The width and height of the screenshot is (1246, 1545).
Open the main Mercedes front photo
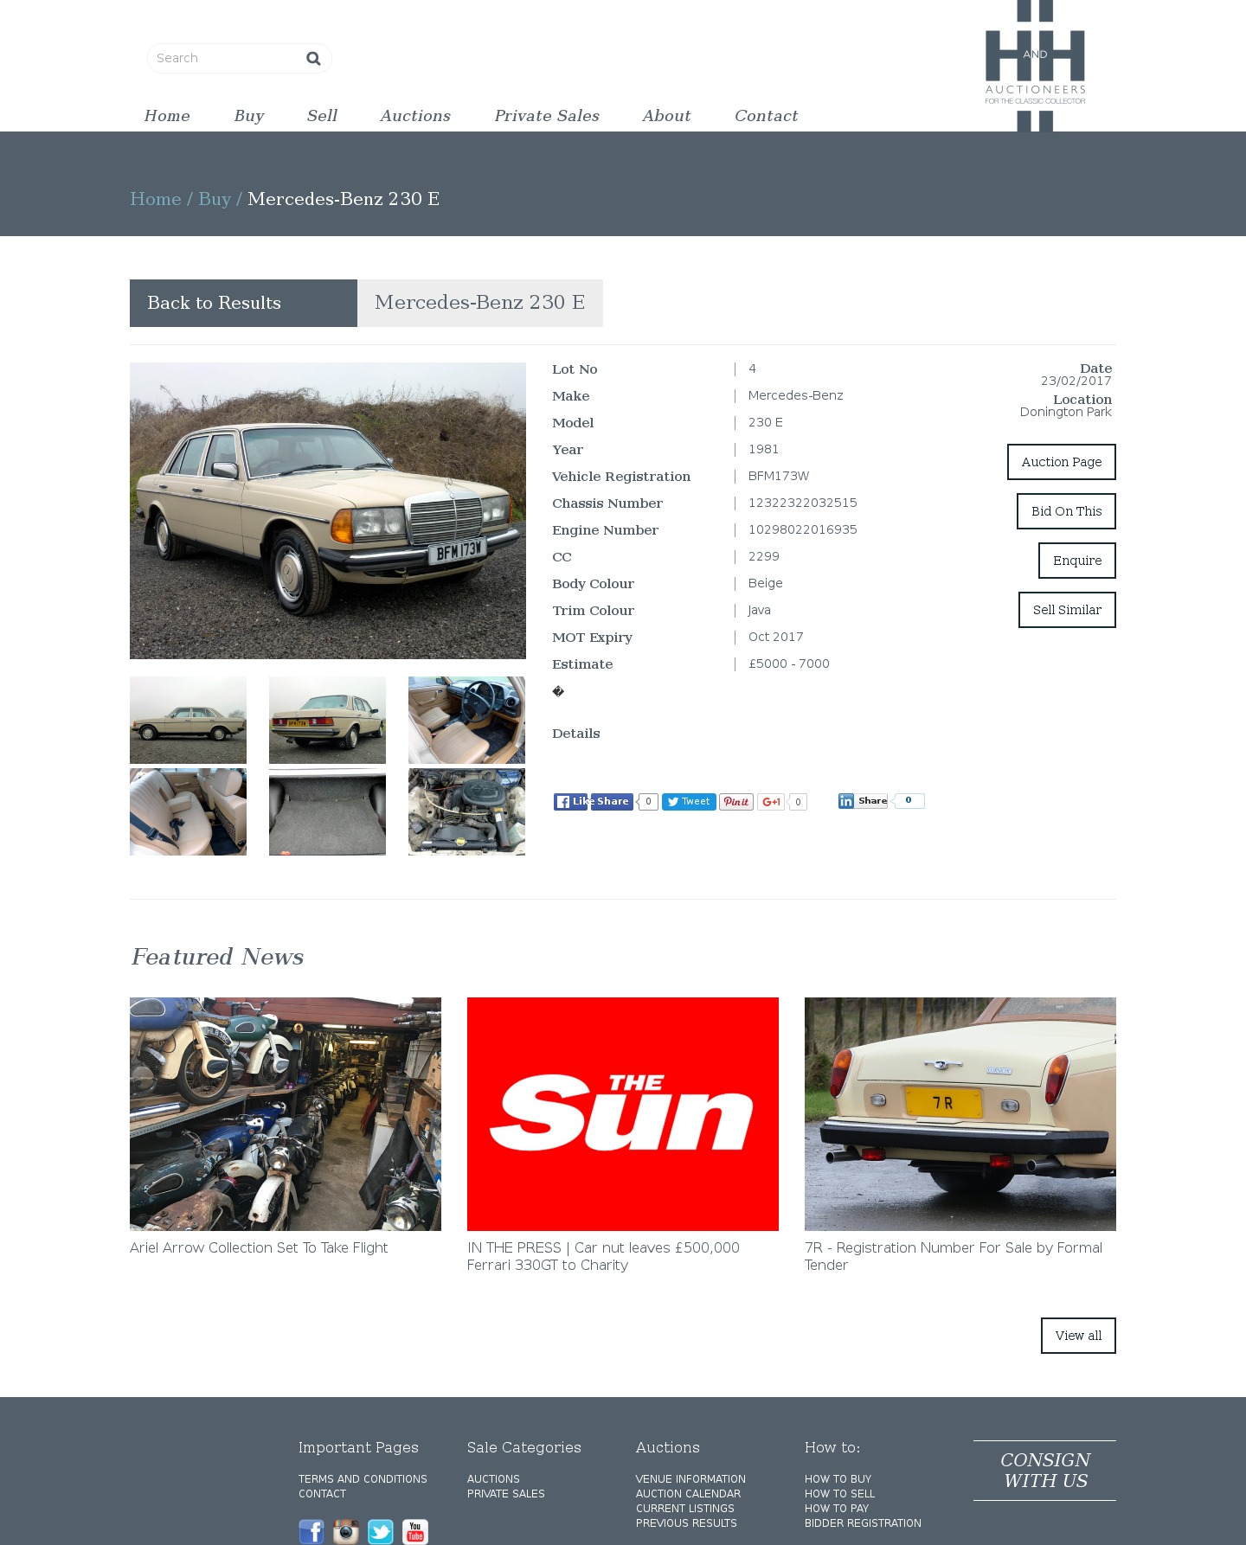(x=328, y=510)
